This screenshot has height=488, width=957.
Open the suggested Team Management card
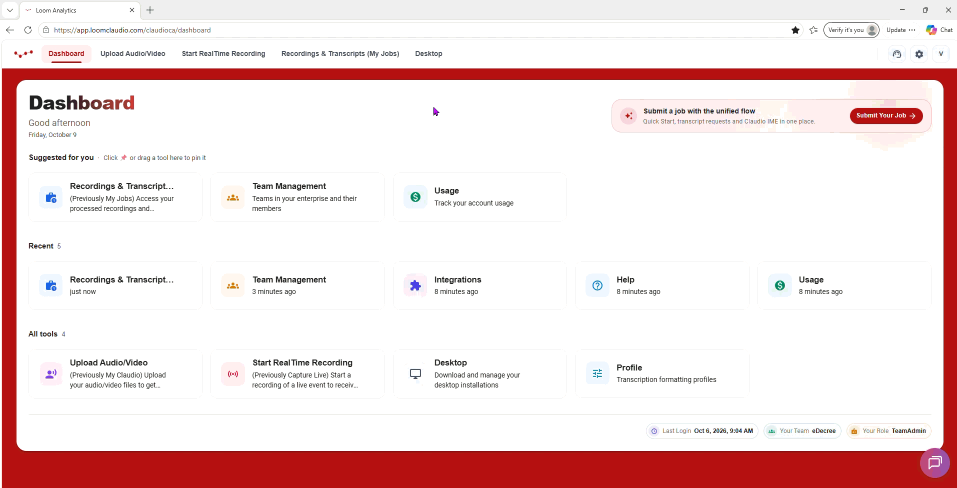click(297, 197)
